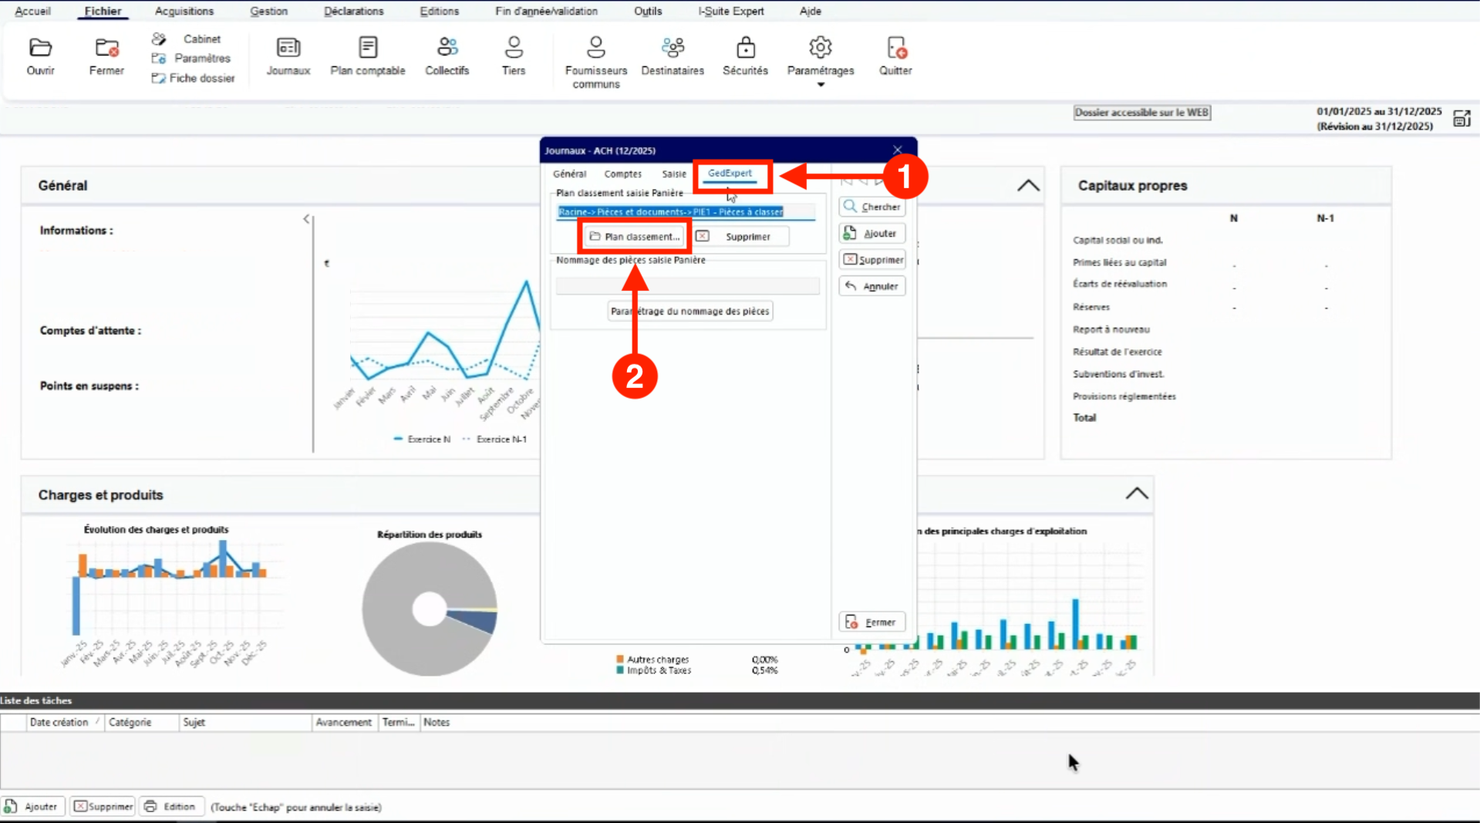Click Fermer button in Journaux dialog
The width and height of the screenshot is (1480, 823).
pos(872,622)
